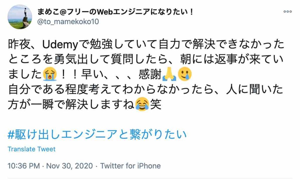
Task: Open the 10:36 PM timestamp link
Action: (23, 166)
